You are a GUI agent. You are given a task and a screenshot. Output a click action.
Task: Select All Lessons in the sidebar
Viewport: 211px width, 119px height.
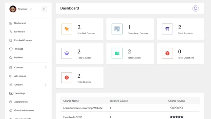click(x=20, y=76)
